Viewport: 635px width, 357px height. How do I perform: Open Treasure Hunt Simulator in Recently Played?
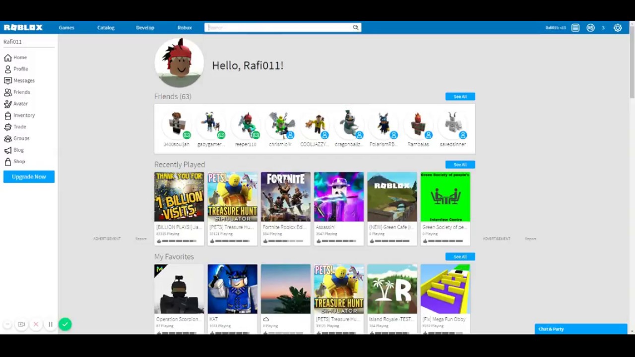tap(232, 197)
